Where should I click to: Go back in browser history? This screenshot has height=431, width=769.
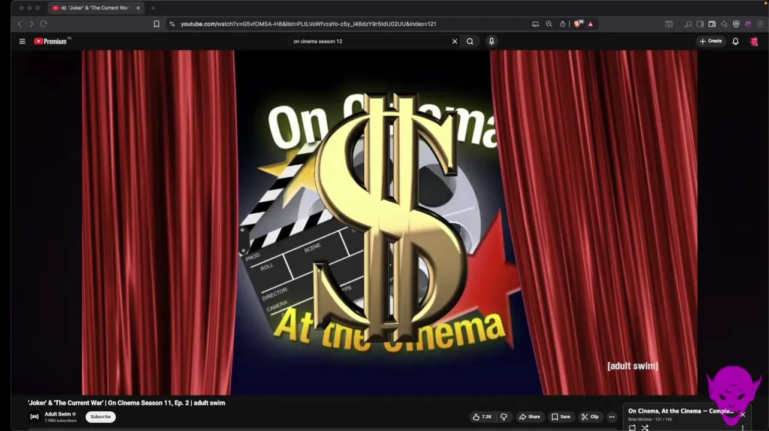coord(19,24)
